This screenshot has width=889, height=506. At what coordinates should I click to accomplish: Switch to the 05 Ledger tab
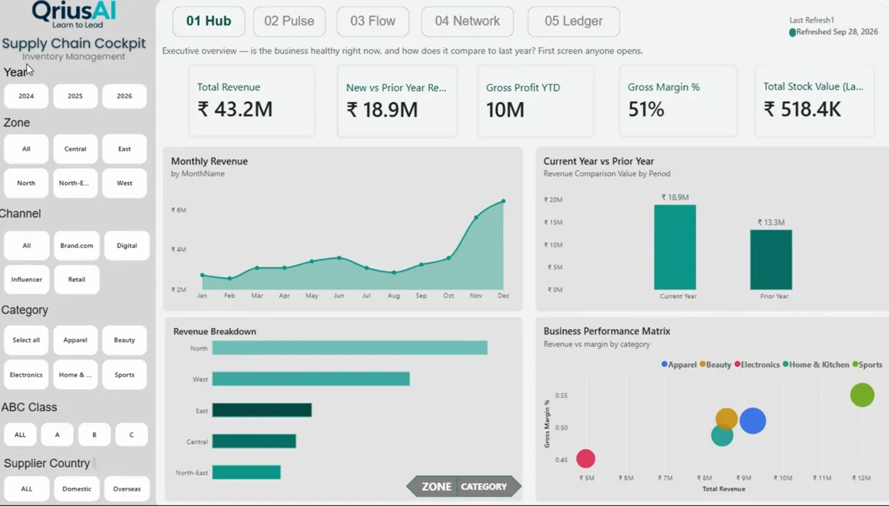(574, 22)
